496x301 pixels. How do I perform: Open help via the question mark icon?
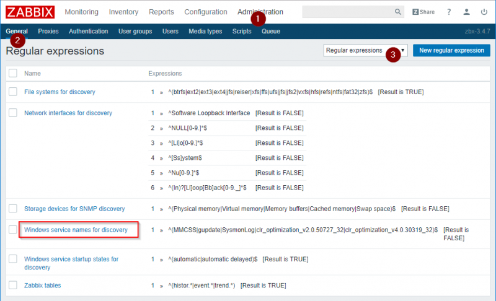[449, 12]
